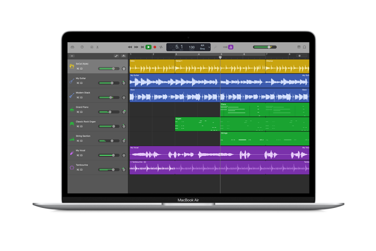376x251 pixels.
Task: Click the tempo value 130
Action: click(x=192, y=47)
